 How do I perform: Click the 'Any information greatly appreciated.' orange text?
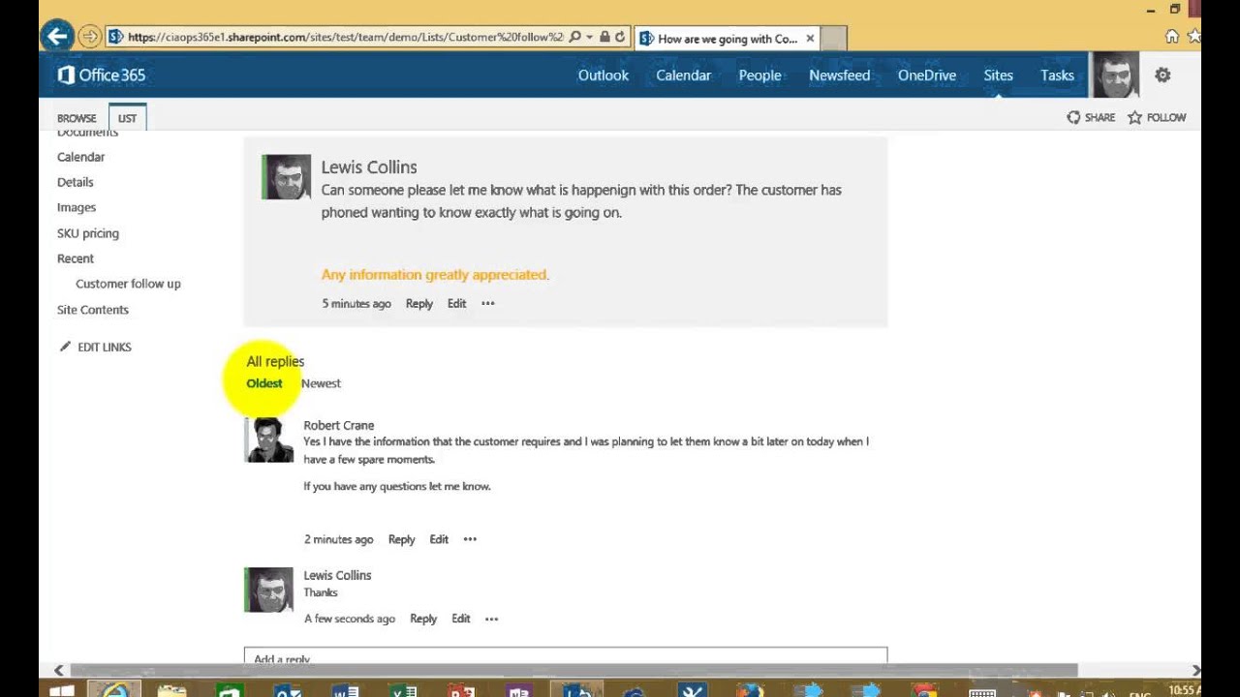click(x=435, y=275)
